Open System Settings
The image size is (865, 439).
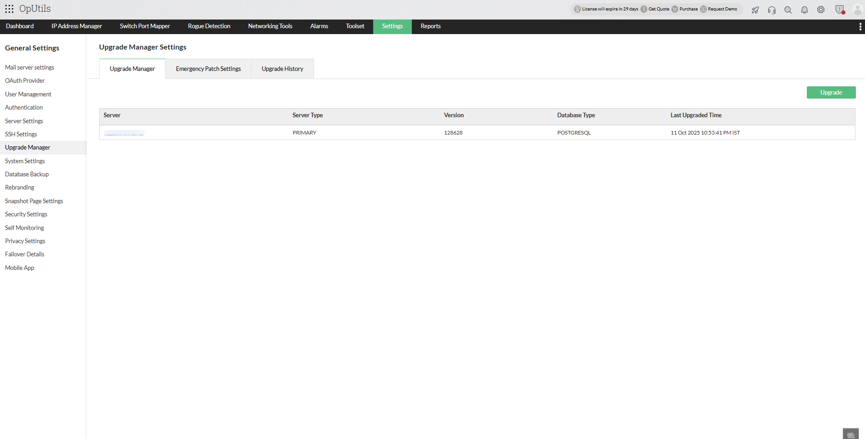click(x=25, y=161)
